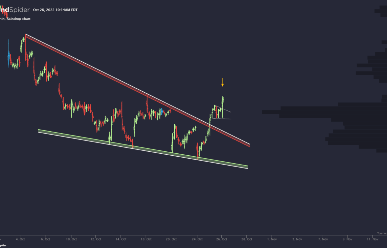Click the "3. Nov" axis label
This screenshot has width=387, height=248.
297,239
